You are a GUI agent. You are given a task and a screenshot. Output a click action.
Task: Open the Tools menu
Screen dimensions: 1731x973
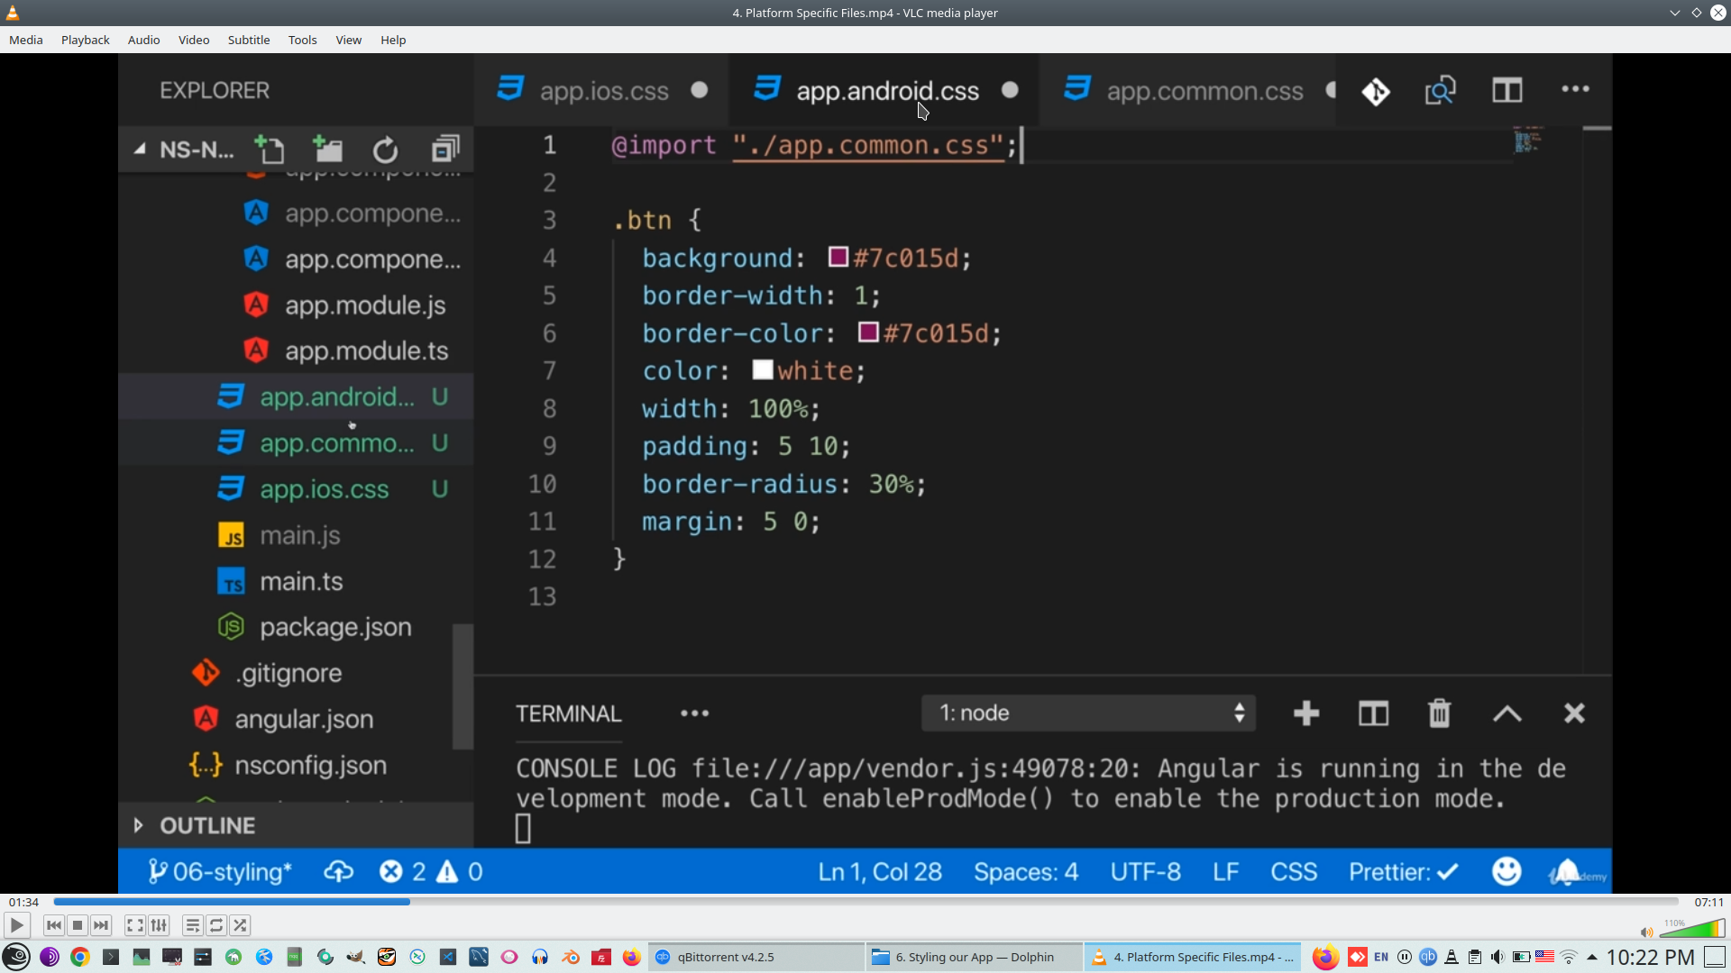click(x=302, y=40)
